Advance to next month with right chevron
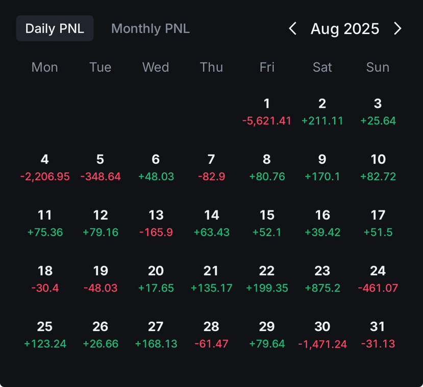423x387 pixels. click(397, 29)
